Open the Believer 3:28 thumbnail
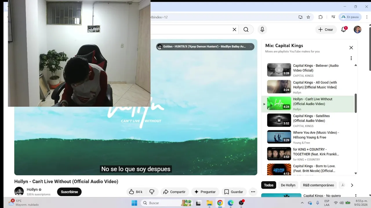371x208 pixels. (279, 70)
